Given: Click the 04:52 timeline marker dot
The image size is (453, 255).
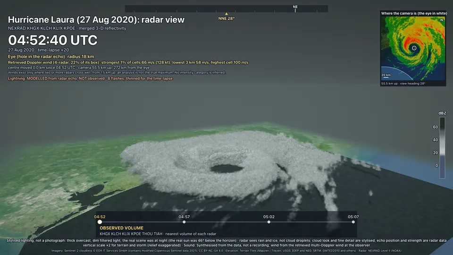Looking at the screenshot, I should pos(100,222).
